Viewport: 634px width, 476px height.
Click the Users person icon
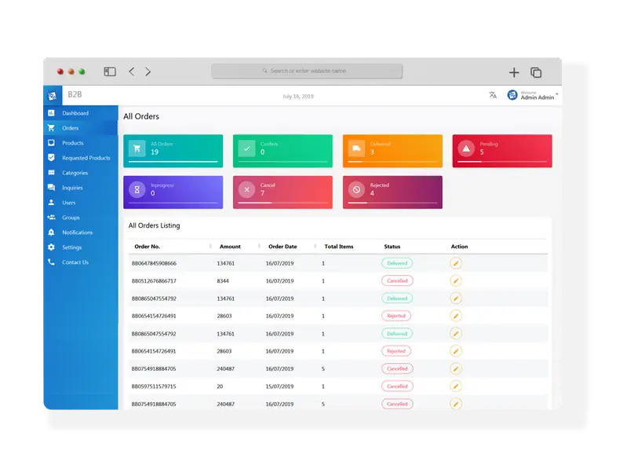[51, 203]
